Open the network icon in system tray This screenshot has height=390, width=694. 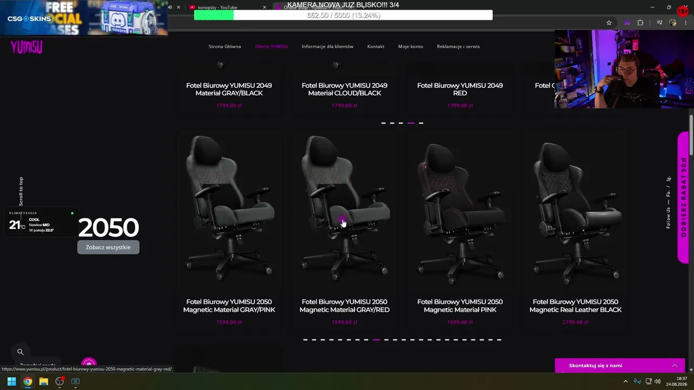point(648,381)
